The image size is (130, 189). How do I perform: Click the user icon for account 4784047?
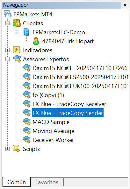click(36, 41)
